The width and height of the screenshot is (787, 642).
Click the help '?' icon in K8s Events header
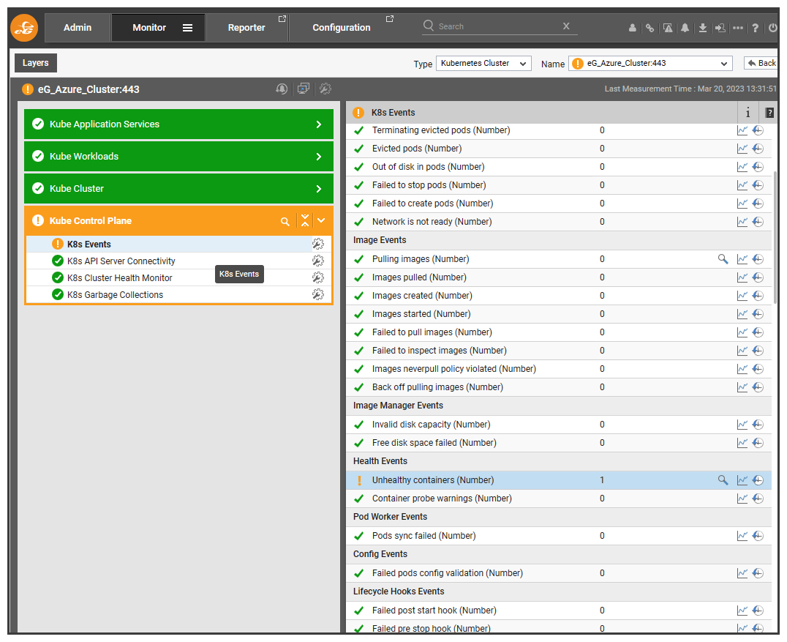pyautogui.click(x=769, y=113)
